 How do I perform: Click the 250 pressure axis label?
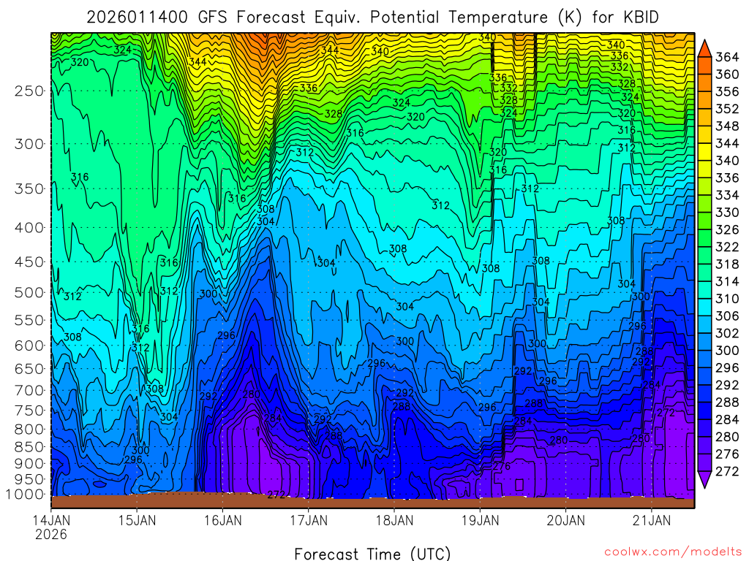pyautogui.click(x=29, y=91)
